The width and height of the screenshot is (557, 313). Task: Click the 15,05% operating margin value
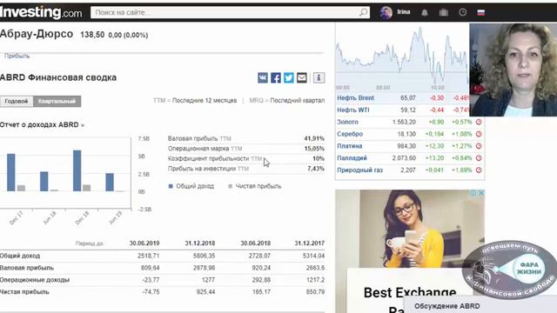click(314, 149)
